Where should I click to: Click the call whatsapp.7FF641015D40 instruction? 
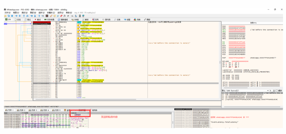pos(91,80)
